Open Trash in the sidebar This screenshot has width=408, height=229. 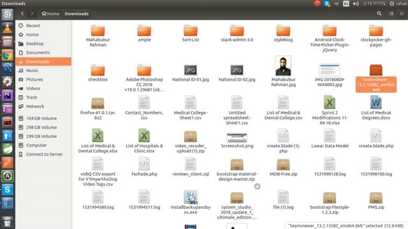43,97
